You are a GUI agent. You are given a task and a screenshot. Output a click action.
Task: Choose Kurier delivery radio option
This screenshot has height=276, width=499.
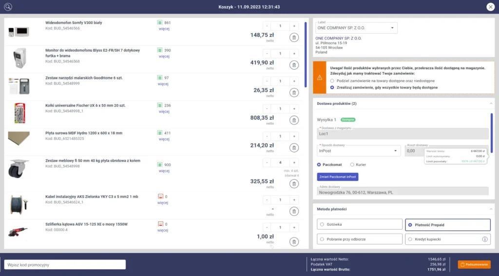coord(352,165)
